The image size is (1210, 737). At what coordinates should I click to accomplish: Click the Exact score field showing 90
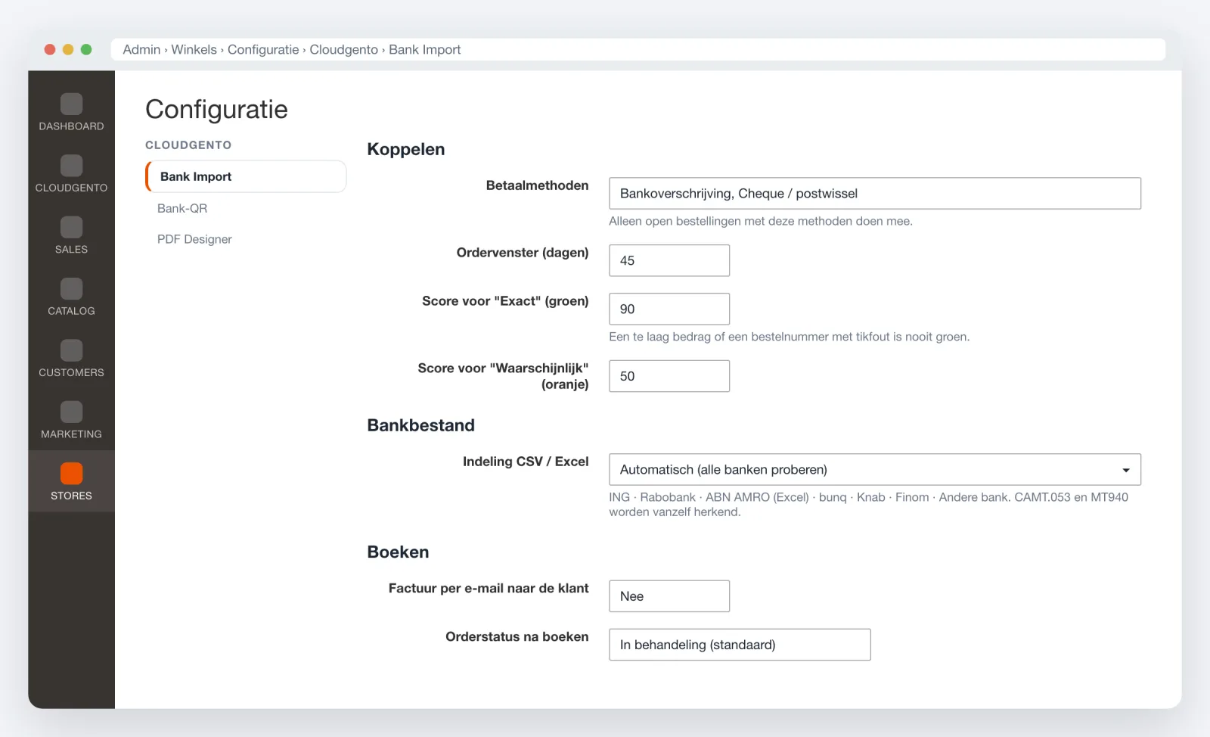point(669,309)
